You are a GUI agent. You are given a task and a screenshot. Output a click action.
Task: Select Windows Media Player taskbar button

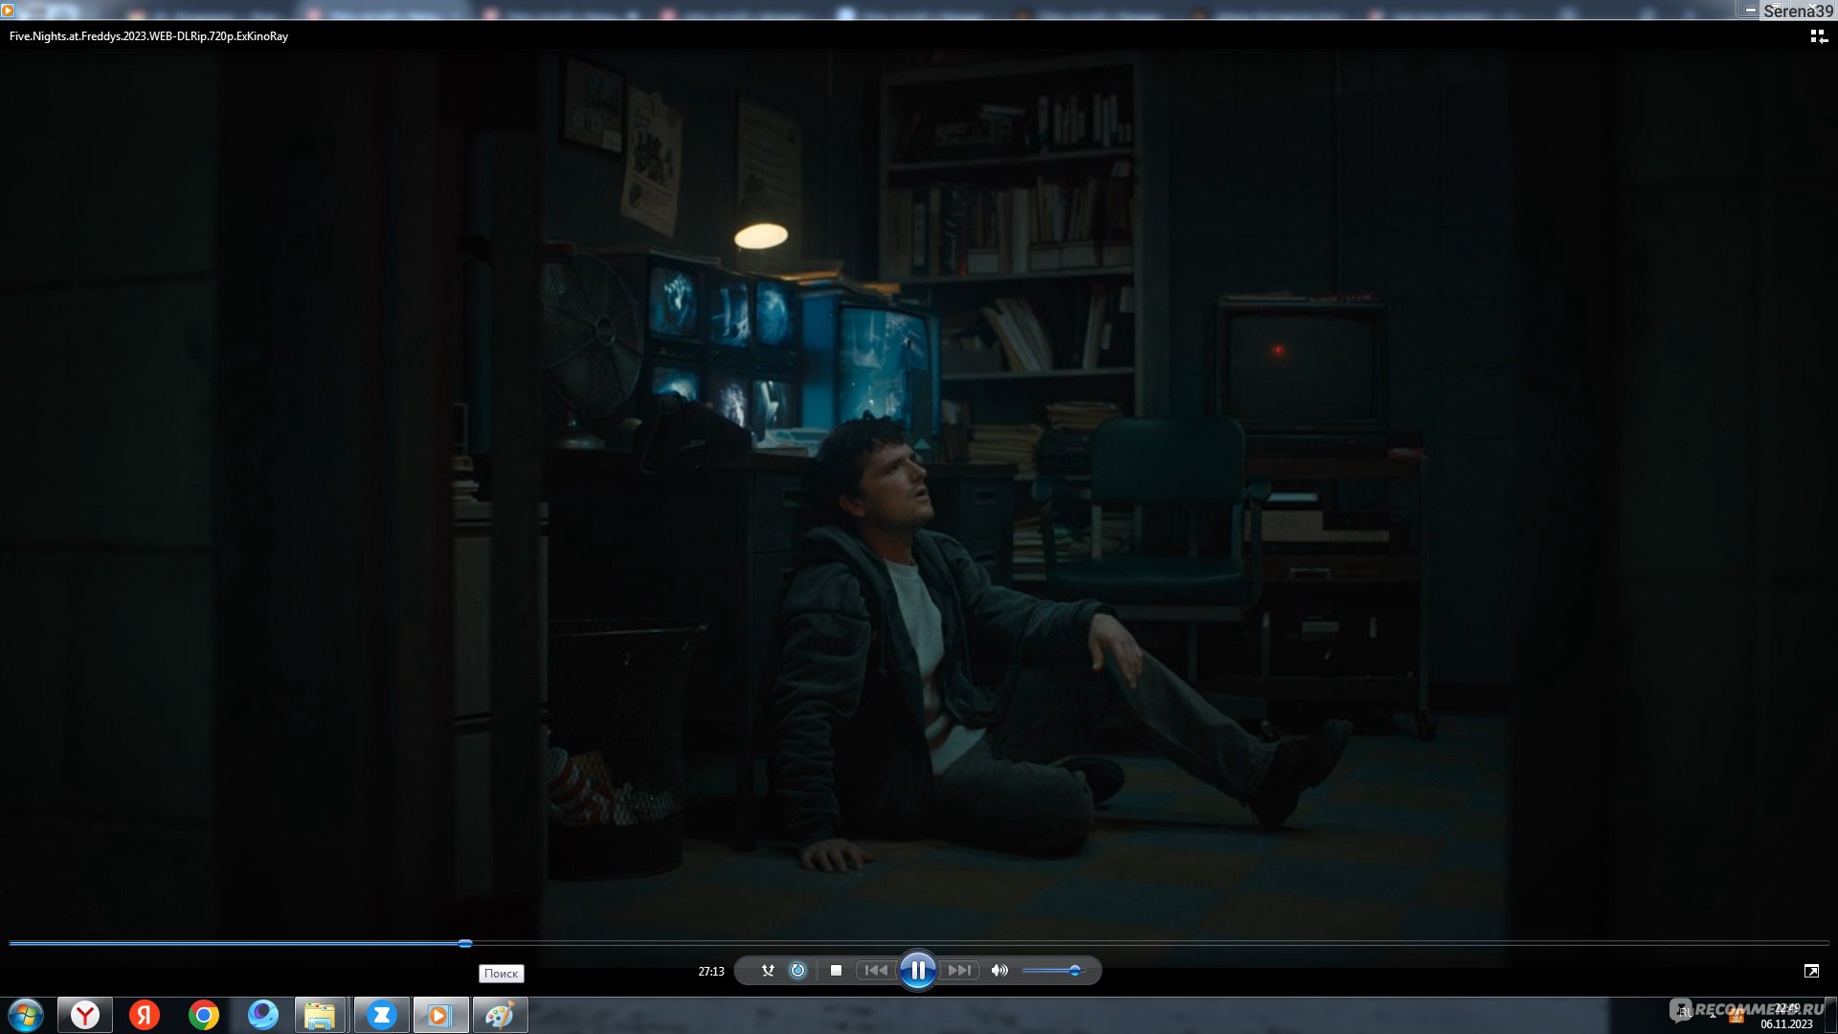click(440, 1015)
